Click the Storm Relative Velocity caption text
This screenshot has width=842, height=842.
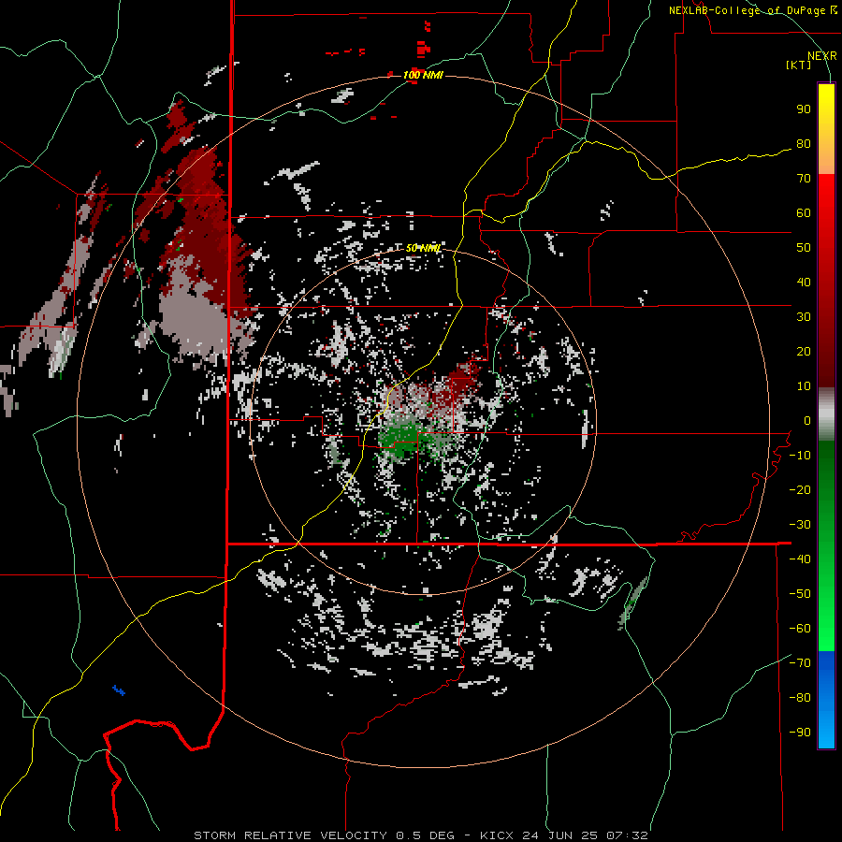(x=421, y=835)
